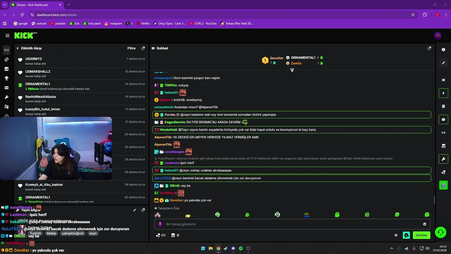Viewport: 451px width, 254px height.
Task: Open a new browser tab
Action: [68, 5]
